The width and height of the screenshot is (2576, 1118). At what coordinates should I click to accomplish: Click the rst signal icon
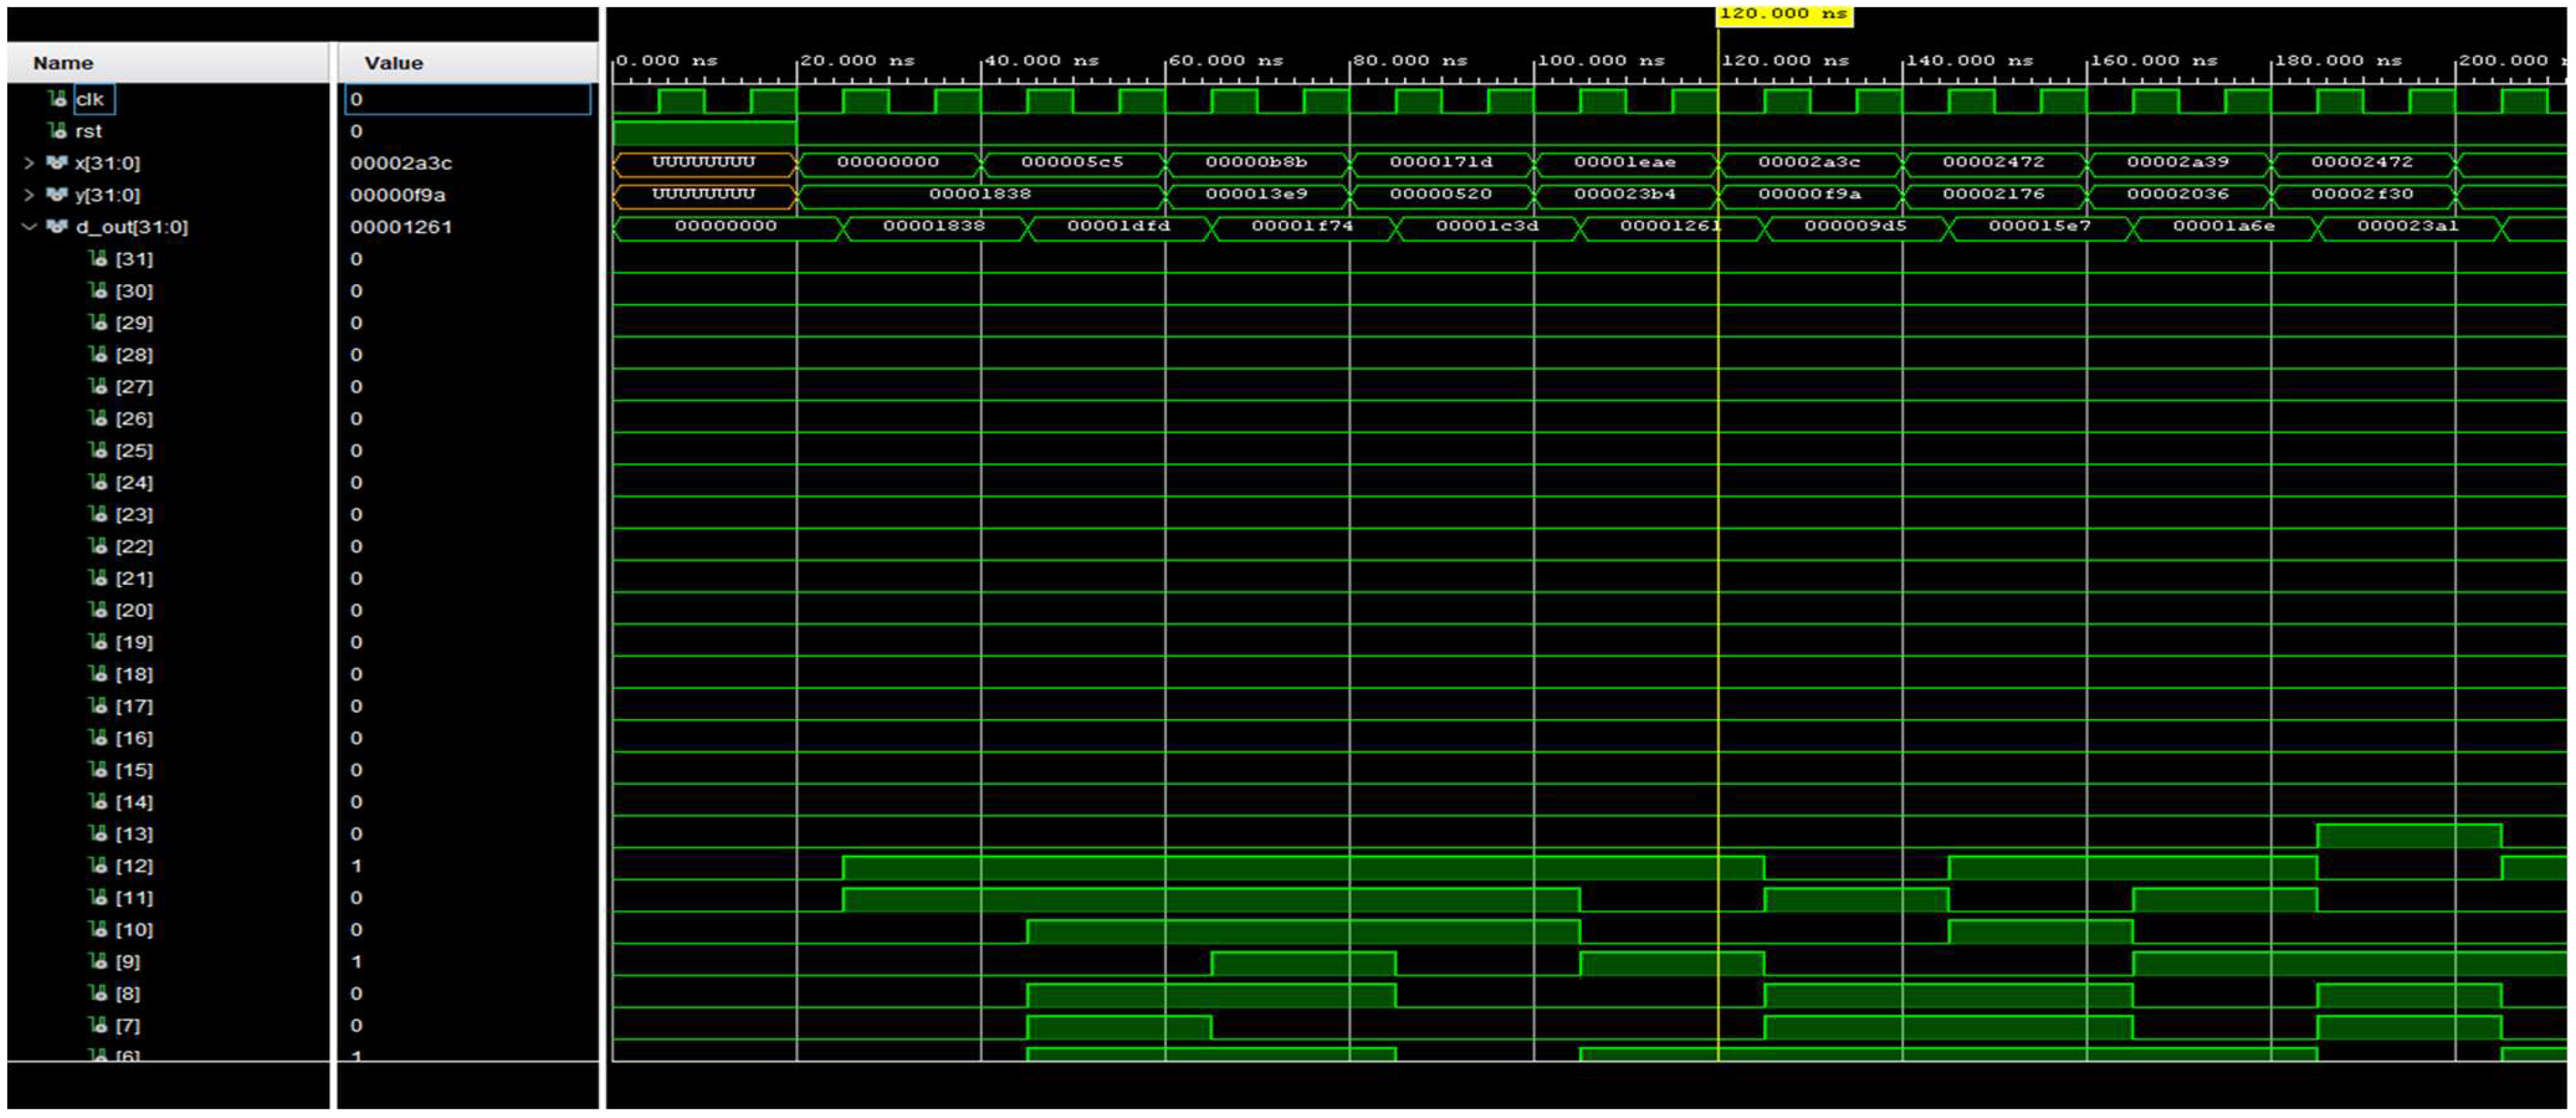point(58,131)
